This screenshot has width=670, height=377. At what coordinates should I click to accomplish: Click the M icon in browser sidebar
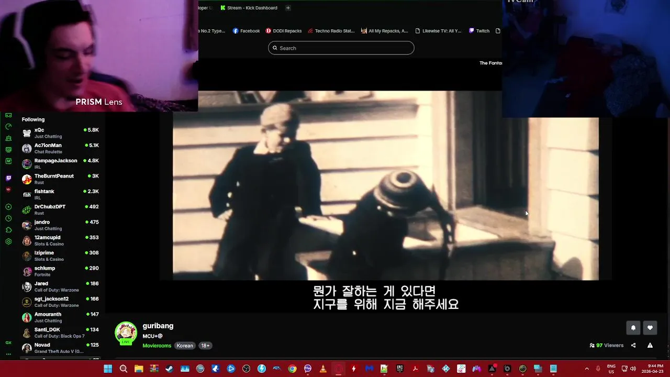tap(8, 161)
